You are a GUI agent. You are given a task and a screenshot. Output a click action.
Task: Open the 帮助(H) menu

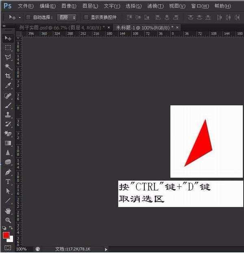222,6
